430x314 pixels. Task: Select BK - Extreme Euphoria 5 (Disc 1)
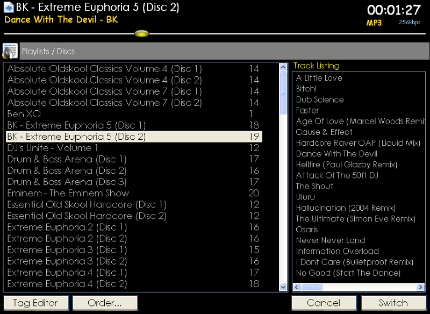[x=134, y=125]
